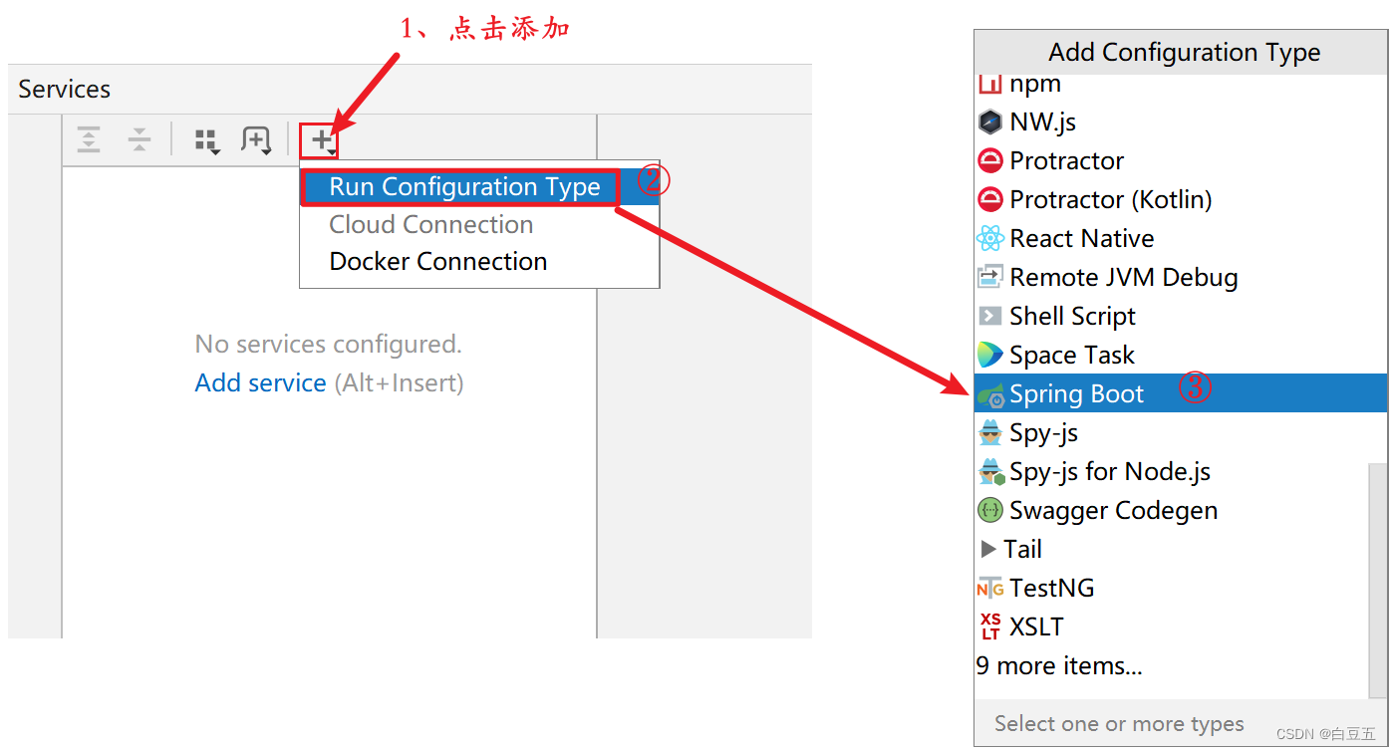Select Docker Connection menu item

pyautogui.click(x=479, y=262)
